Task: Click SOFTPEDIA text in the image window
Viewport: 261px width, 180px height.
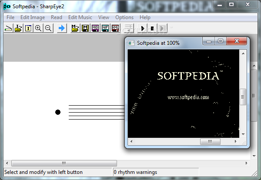Action: (x=188, y=76)
